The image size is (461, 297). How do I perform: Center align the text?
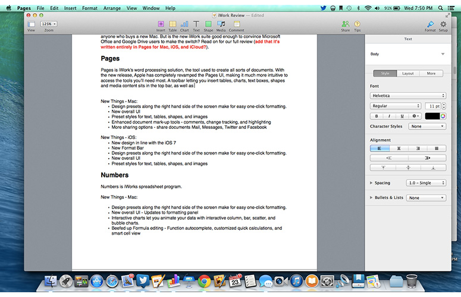[399, 148]
